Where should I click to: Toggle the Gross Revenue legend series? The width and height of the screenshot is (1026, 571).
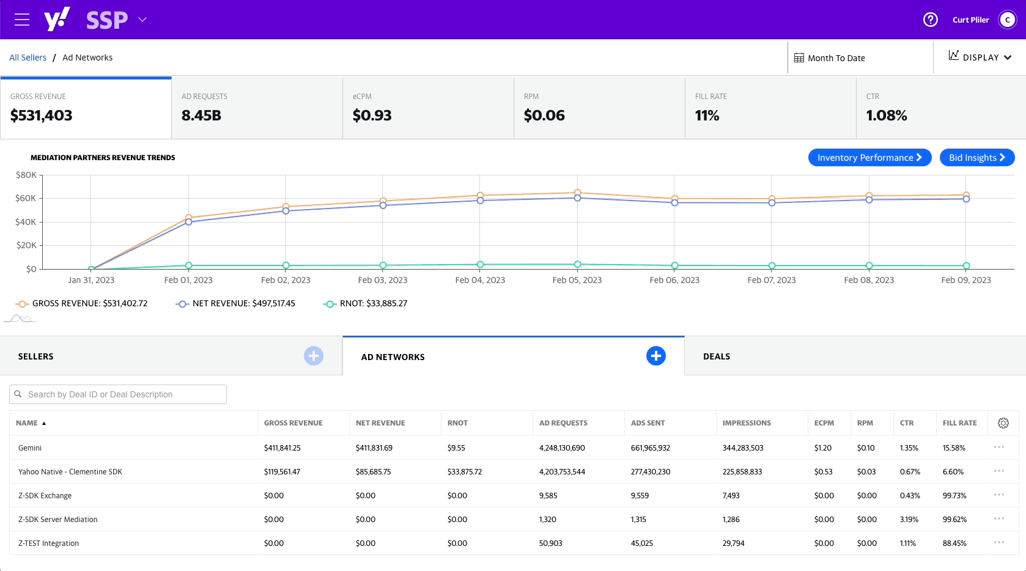click(x=82, y=304)
